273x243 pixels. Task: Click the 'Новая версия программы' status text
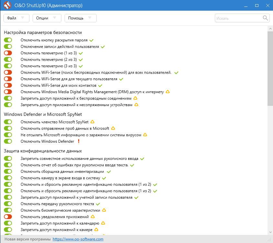pos(27,239)
